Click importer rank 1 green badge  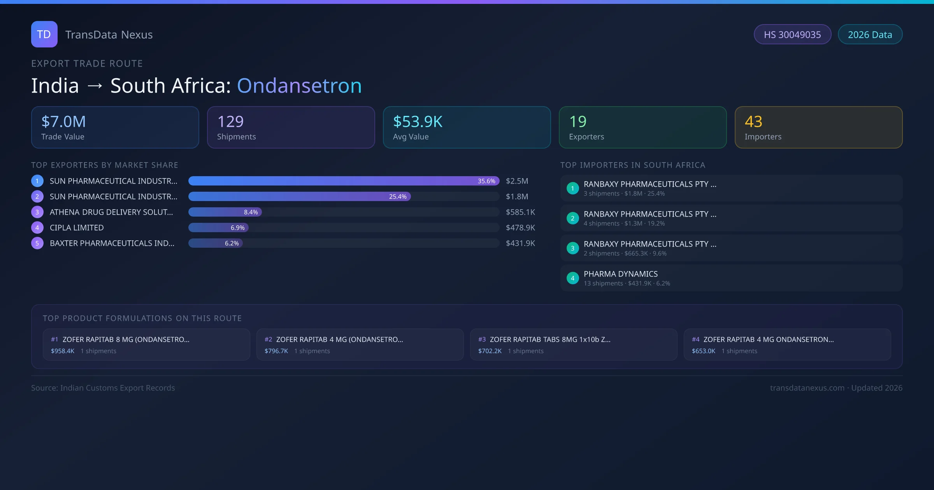click(572, 188)
